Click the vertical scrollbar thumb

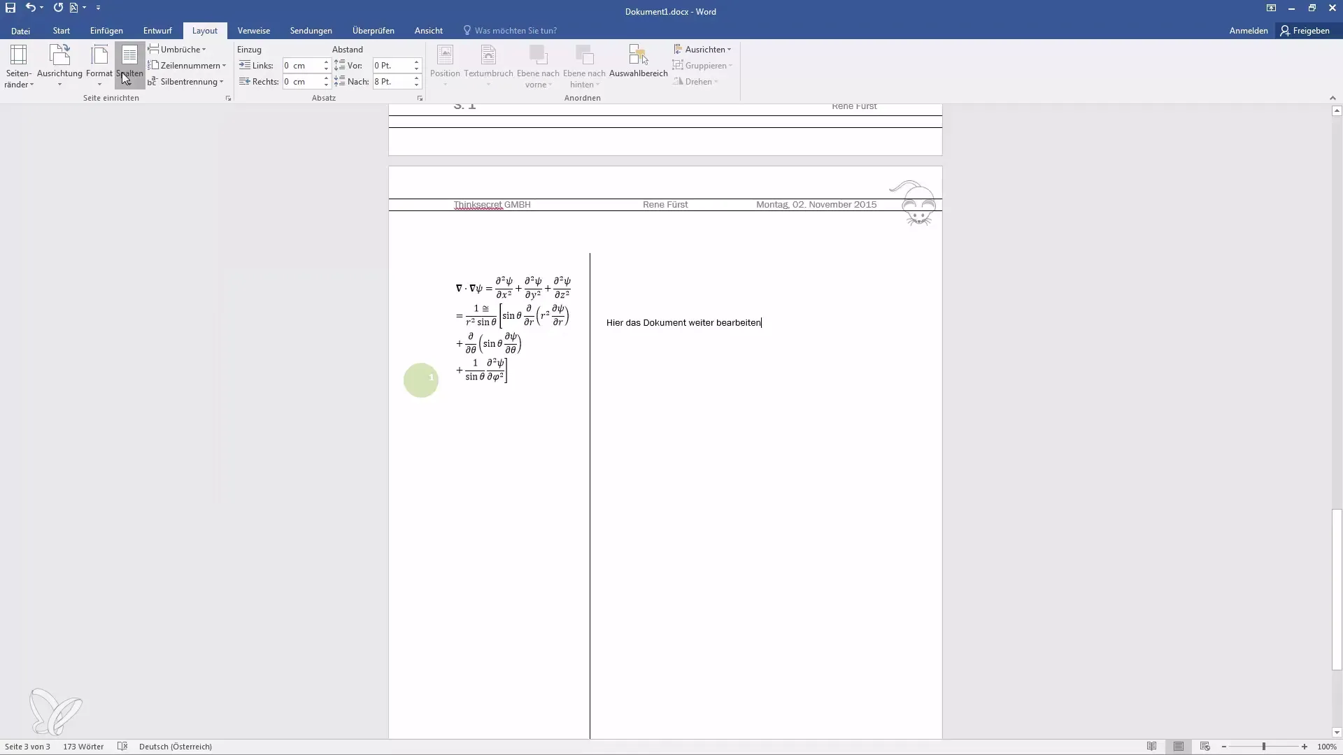1337,590
